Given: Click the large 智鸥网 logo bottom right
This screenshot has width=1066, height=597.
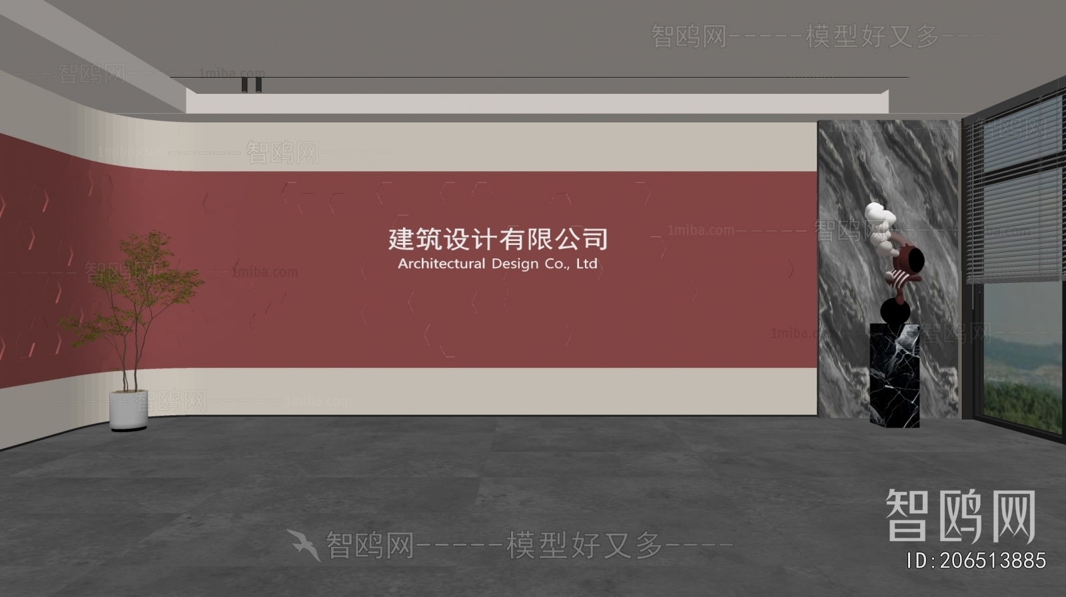Looking at the screenshot, I should point(960,516).
